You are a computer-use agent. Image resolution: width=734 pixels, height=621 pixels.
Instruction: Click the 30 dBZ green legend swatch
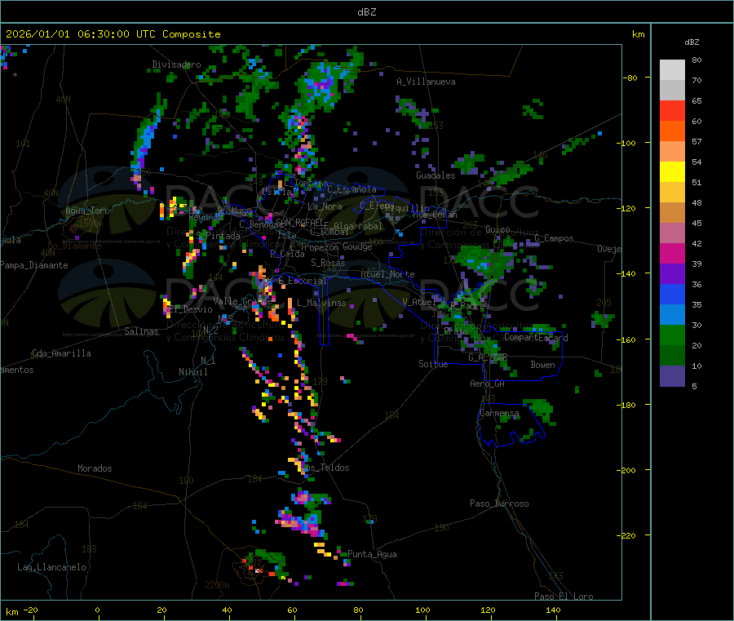pyautogui.click(x=672, y=335)
